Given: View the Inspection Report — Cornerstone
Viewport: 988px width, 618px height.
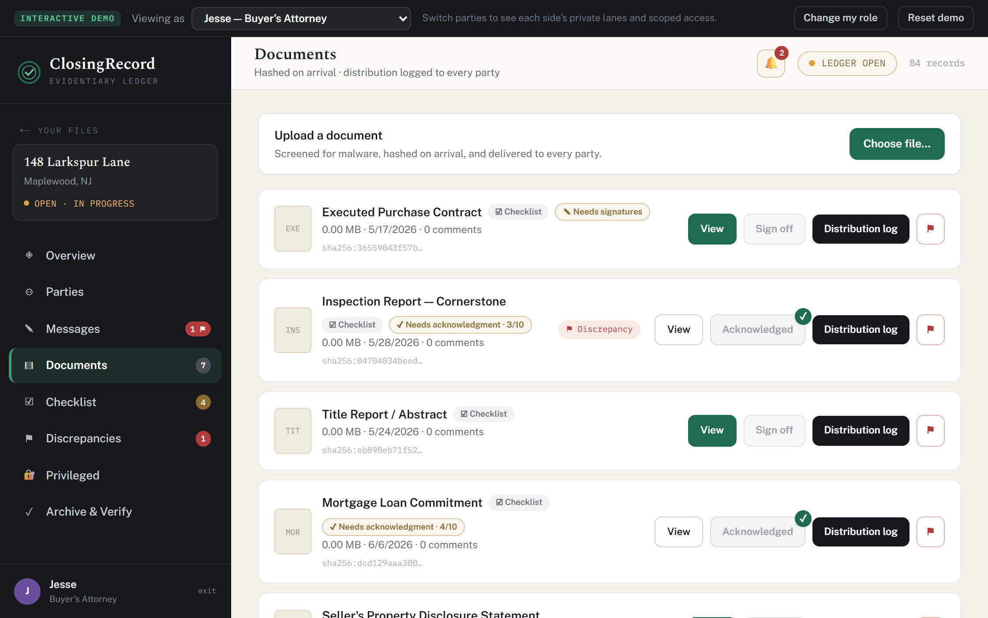Looking at the screenshot, I should point(678,329).
